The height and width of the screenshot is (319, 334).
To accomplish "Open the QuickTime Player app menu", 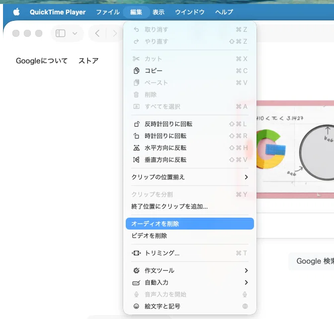I will click(58, 12).
